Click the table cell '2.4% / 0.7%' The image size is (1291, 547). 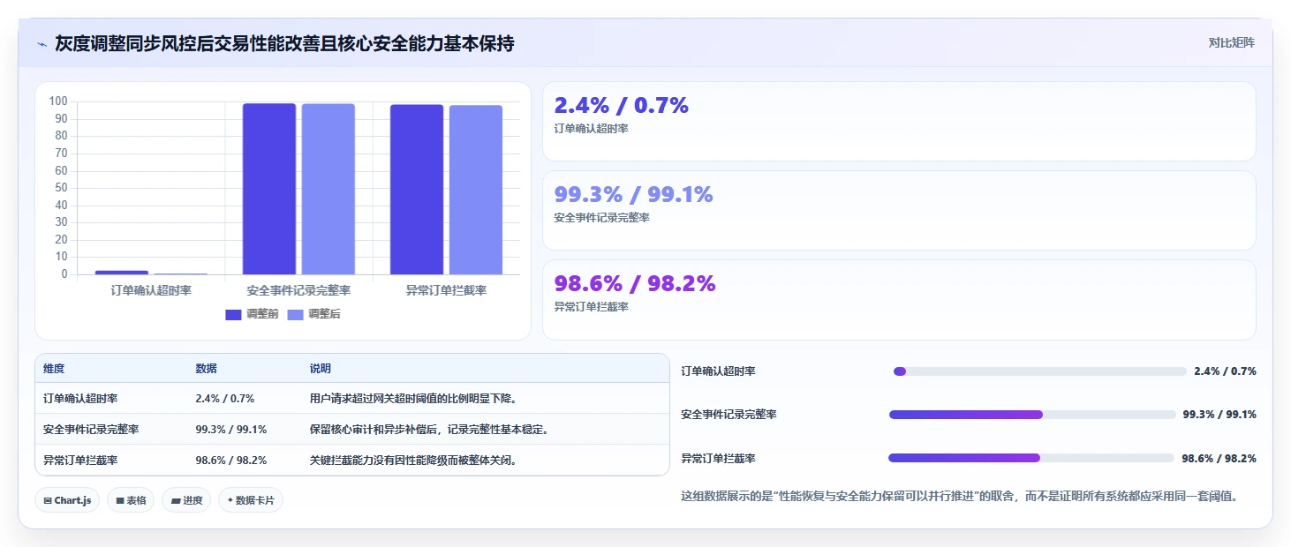click(x=224, y=399)
